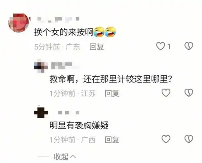This screenshot has height=163, width=202.
Task: Reply to the 5分钟前 广东 comment
Action: click(97, 47)
